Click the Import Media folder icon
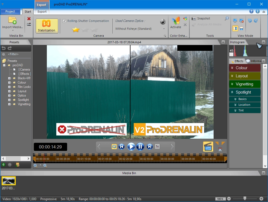This screenshot has height=202, width=268. (x=12, y=20)
